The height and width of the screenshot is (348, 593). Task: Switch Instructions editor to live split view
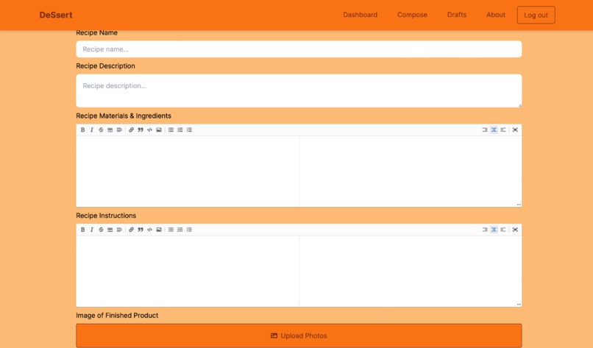494,230
